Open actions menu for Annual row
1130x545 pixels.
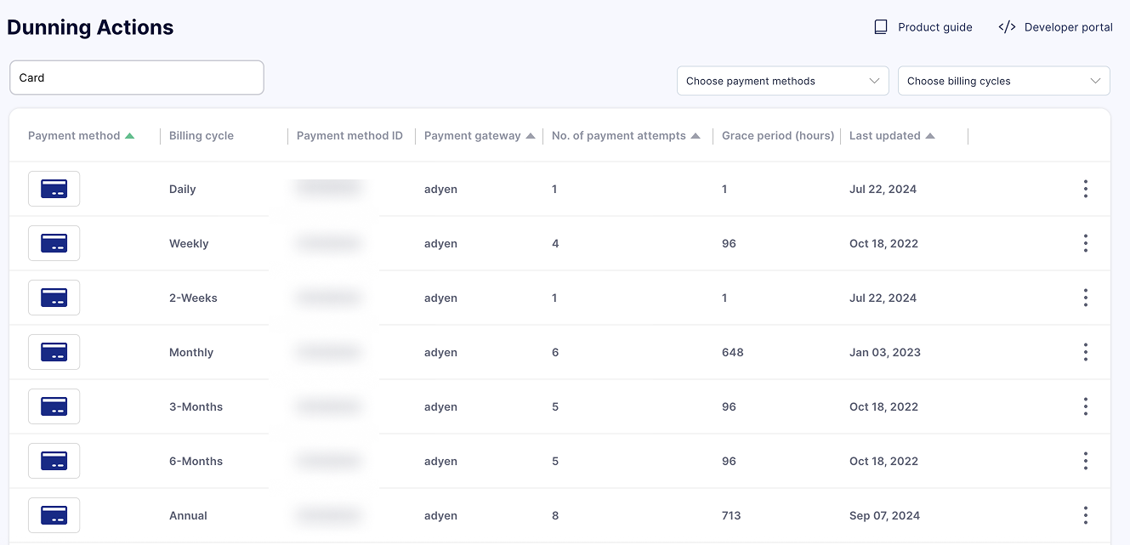tap(1086, 515)
